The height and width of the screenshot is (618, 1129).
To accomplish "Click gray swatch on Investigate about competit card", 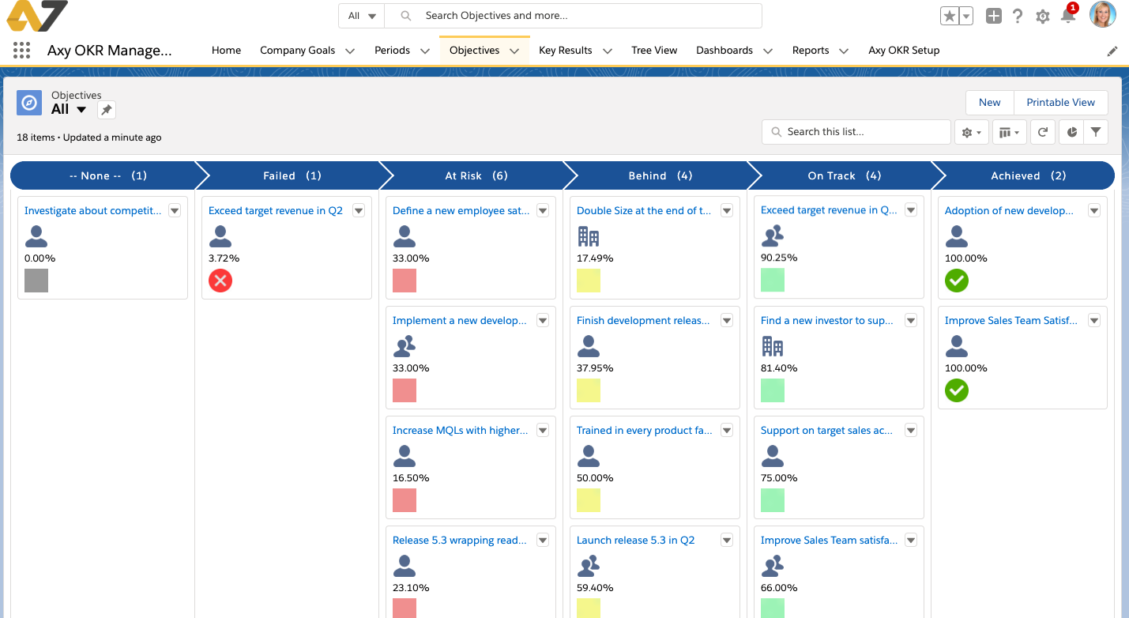I will [36, 281].
